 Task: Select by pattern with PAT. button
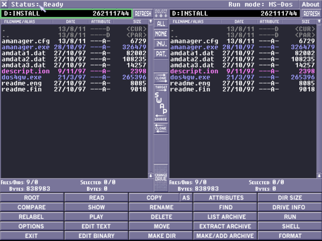(161, 54)
